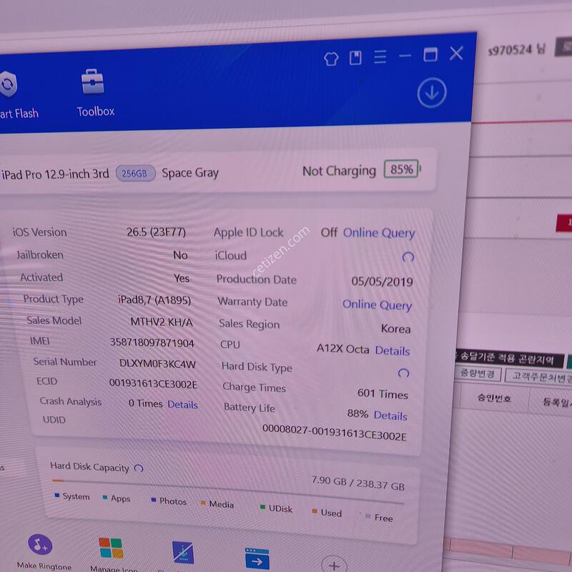Click the ECID value 001931613CE3002E
Image resolution: width=572 pixels, height=572 pixels.
[153, 384]
